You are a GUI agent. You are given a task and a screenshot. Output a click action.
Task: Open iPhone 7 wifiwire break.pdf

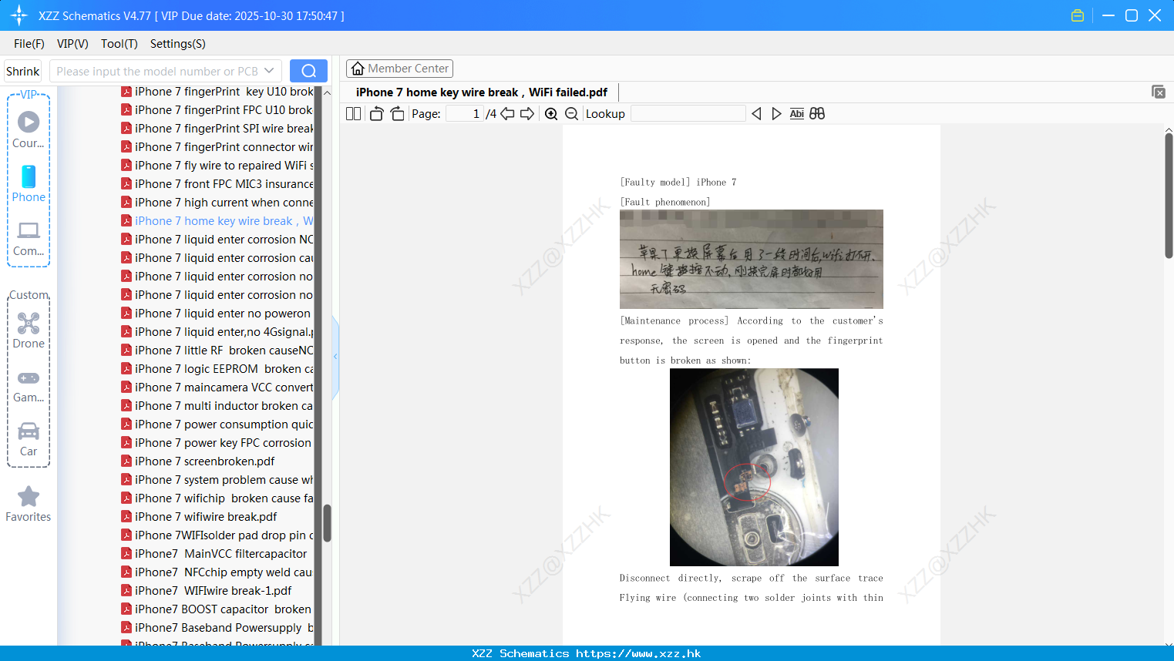pos(199,517)
